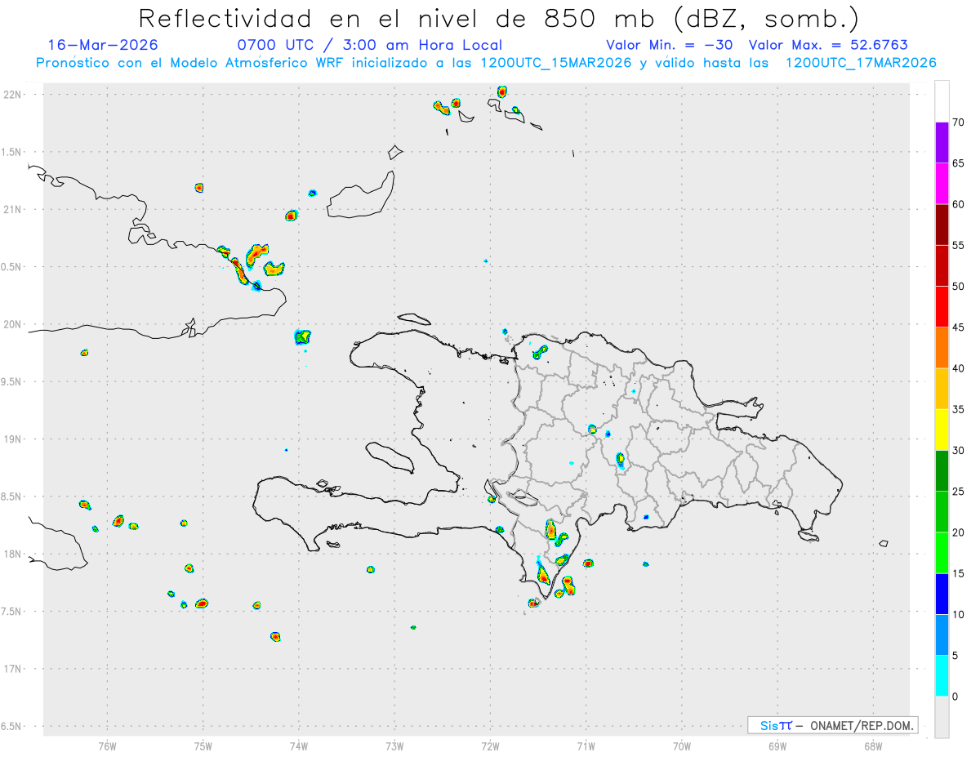Image resolution: width=980 pixels, height=757 pixels.
Task: Click the '20N' latitude label
Action: (x=12, y=324)
